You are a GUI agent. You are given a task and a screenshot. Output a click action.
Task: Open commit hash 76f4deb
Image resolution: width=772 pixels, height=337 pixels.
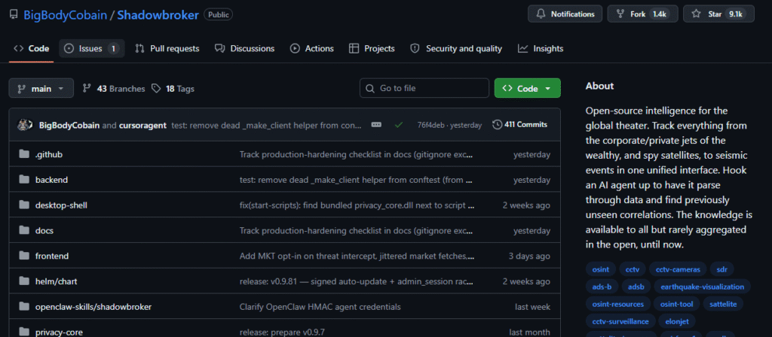432,126
